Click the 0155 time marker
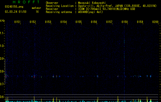This screenshot has width=161, height=102. coord(79,22)
